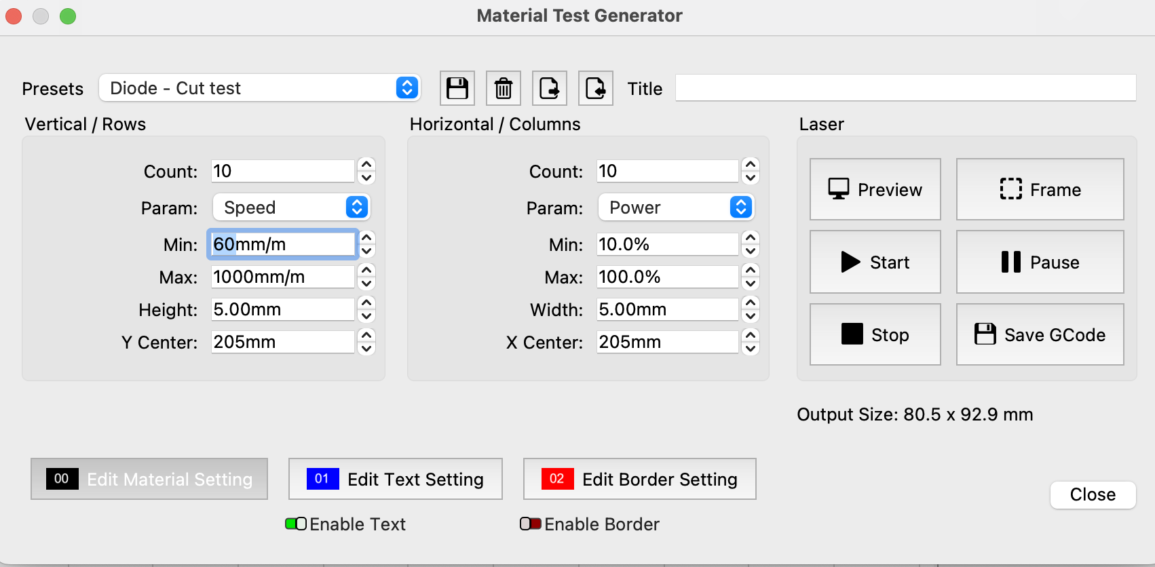The height and width of the screenshot is (567, 1155).
Task: Decrease the Speed Min 60mm/m value
Action: pyautogui.click(x=366, y=252)
